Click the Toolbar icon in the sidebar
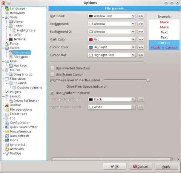This screenshot has height=173, width=181. tap(7, 105)
